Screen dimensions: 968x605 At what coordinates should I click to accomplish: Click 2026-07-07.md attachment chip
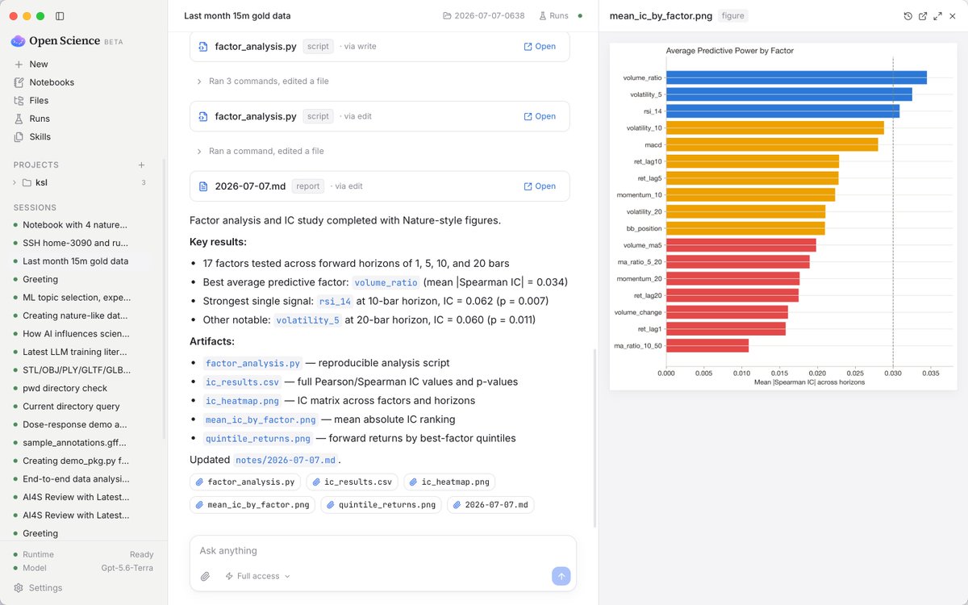490,505
